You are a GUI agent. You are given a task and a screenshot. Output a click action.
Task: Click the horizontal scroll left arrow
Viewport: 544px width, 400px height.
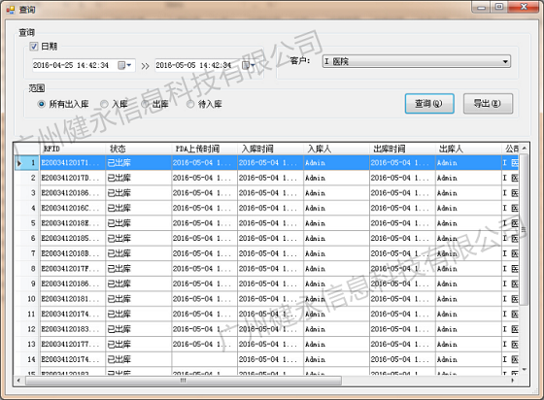tap(18, 381)
